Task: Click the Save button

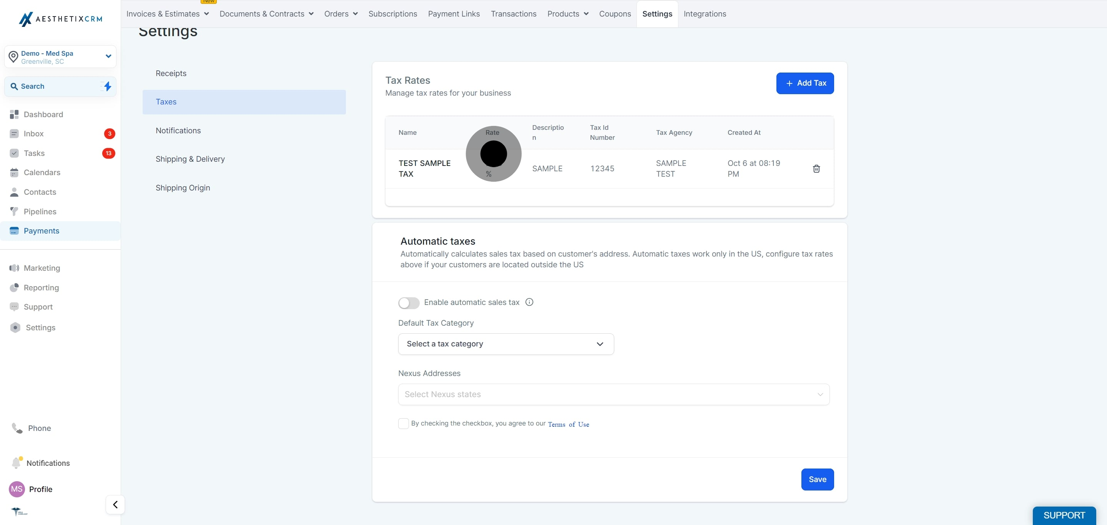Action: (x=817, y=480)
